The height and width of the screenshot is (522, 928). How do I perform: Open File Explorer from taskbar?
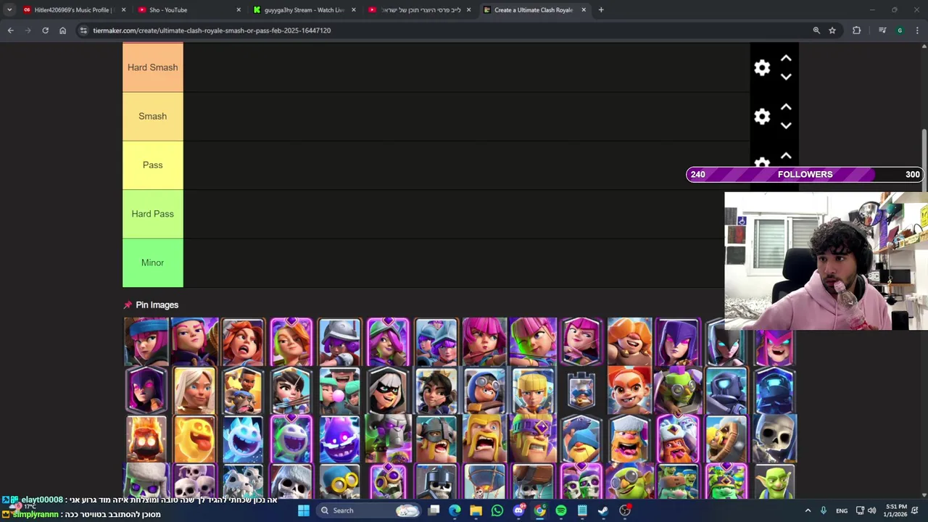point(476,510)
